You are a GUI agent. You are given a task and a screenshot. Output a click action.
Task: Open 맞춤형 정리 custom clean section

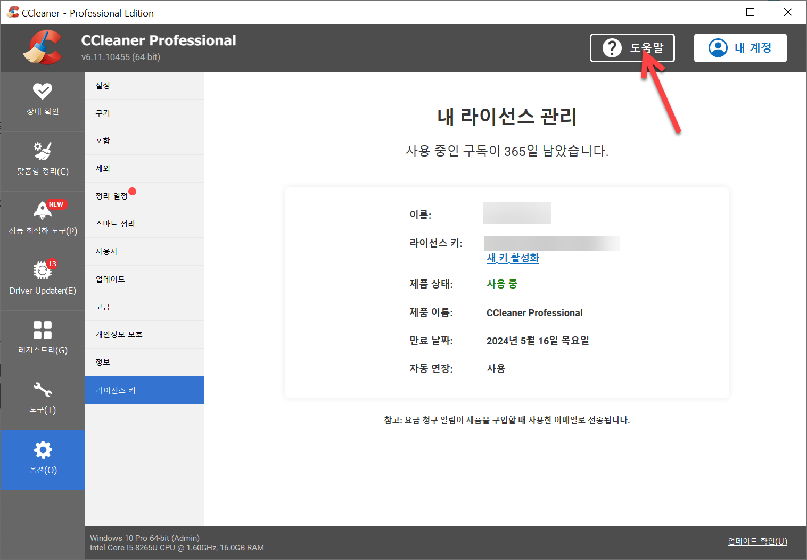click(x=43, y=161)
